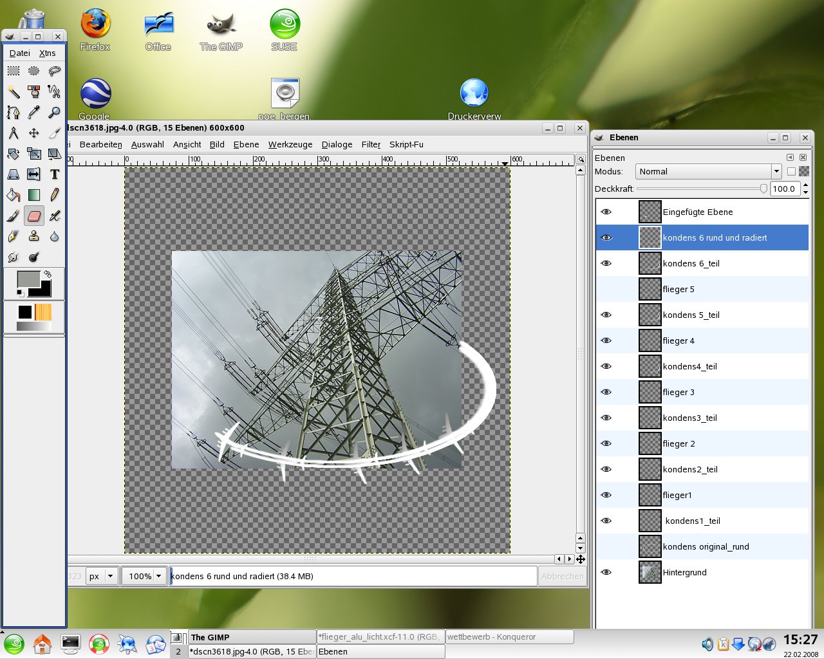Select the Scissors Select tool
Image resolution: width=824 pixels, height=659 pixels.
pyautogui.click(x=55, y=91)
